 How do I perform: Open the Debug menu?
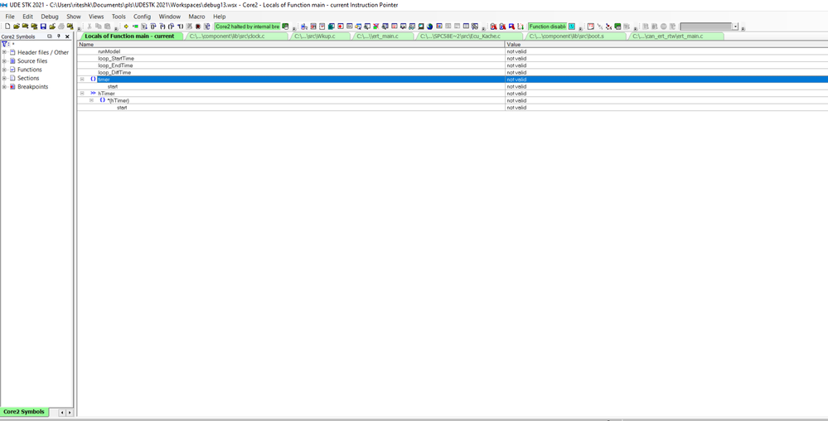pyautogui.click(x=50, y=17)
